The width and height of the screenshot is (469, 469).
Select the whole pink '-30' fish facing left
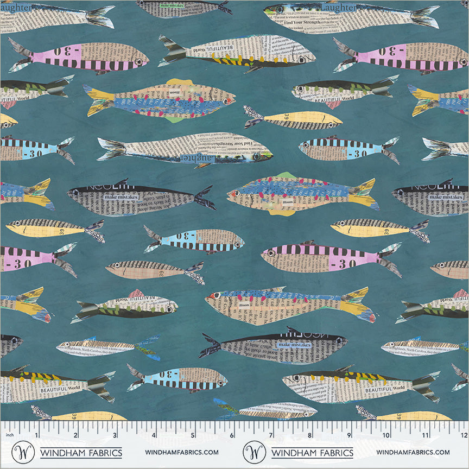[x=332, y=258]
